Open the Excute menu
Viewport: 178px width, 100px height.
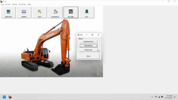click(8, 4)
